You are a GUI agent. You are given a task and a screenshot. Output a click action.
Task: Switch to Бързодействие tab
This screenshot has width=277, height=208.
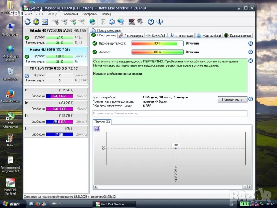point(238,36)
